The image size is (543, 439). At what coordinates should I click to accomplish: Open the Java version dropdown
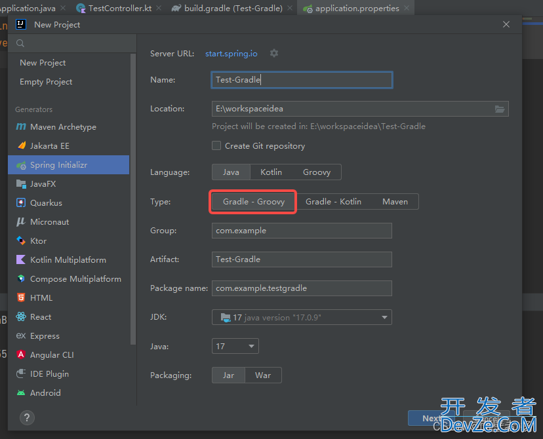point(235,346)
